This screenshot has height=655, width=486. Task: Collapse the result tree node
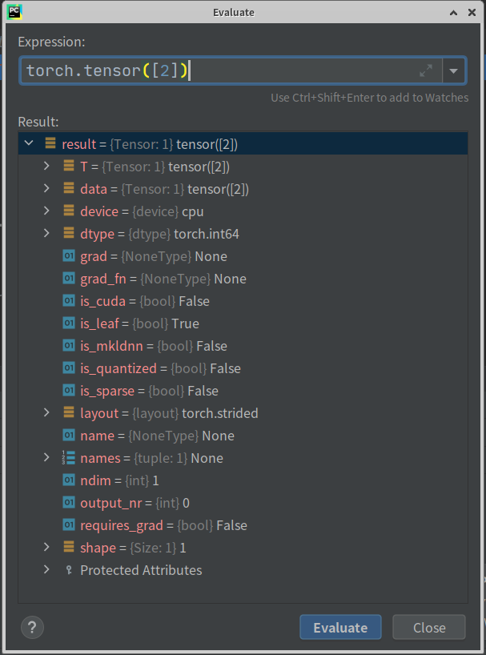click(29, 143)
